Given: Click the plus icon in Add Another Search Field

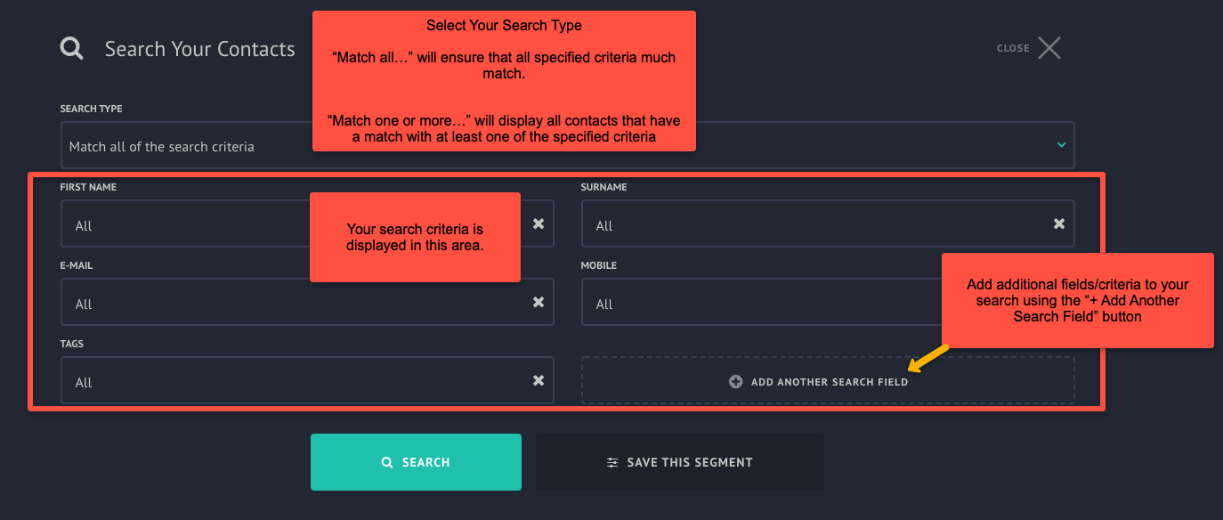Looking at the screenshot, I should click(x=735, y=381).
